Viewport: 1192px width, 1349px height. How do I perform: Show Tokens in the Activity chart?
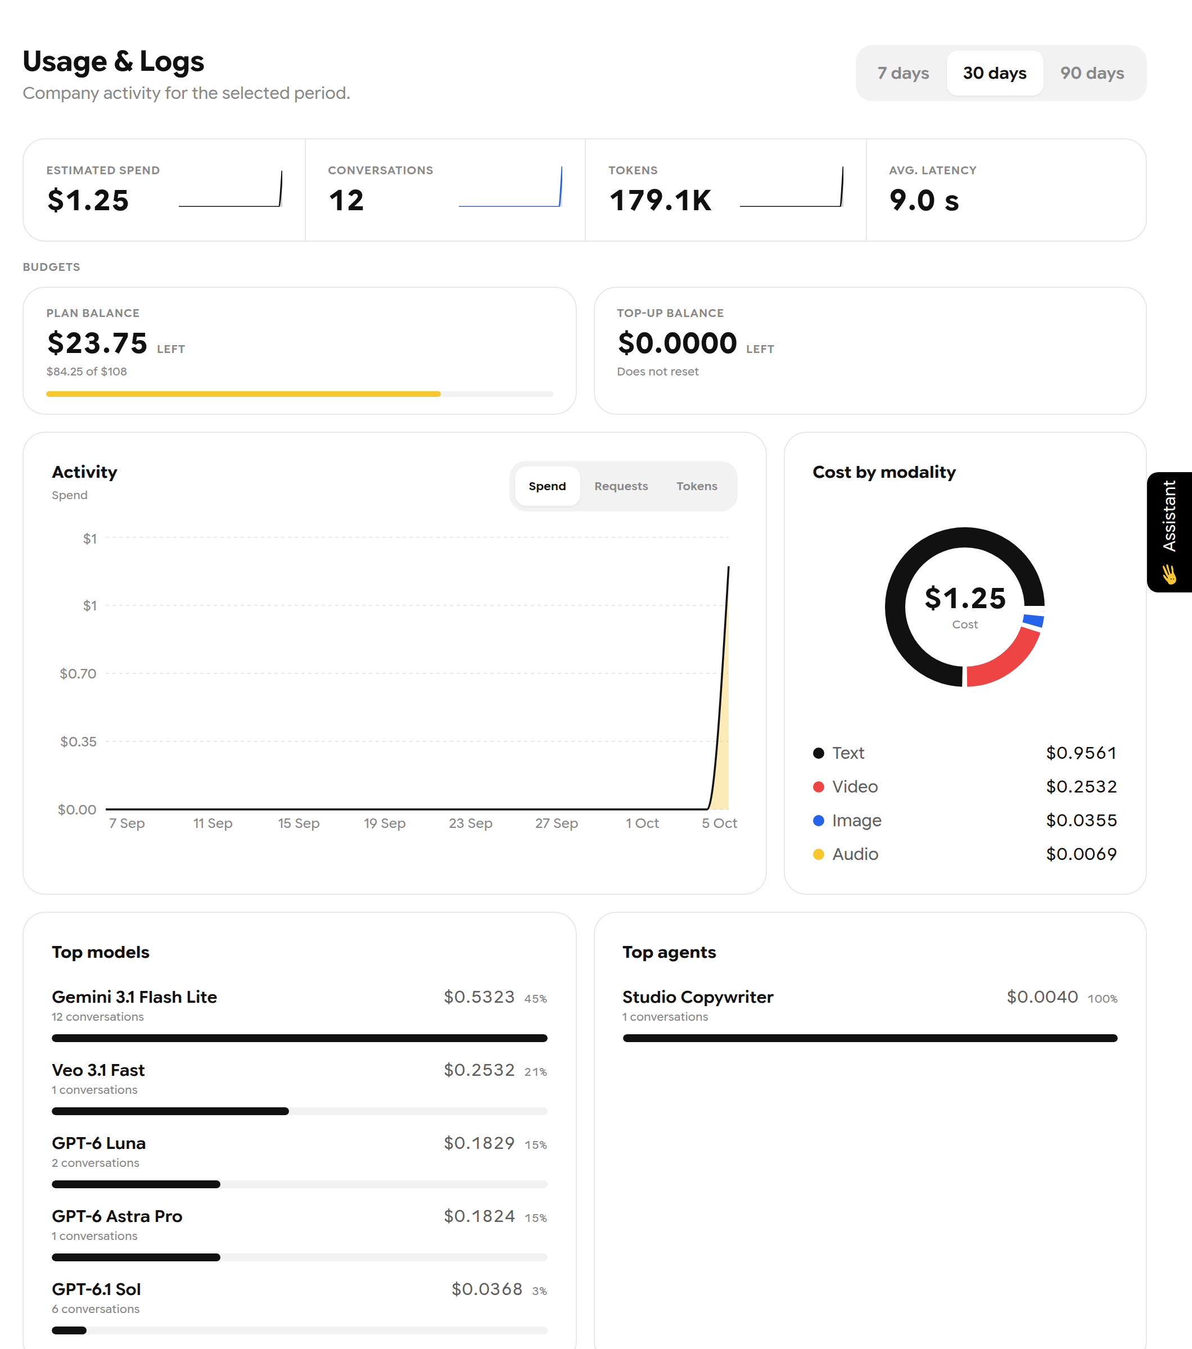tap(696, 486)
